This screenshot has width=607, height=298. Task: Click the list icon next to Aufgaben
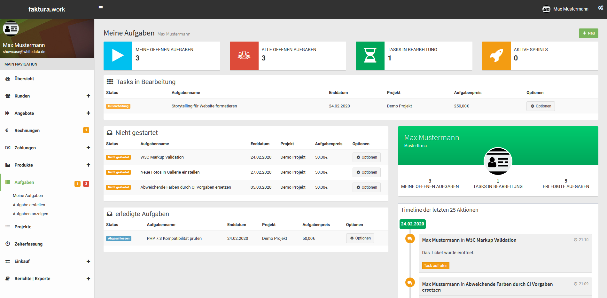click(x=8, y=182)
